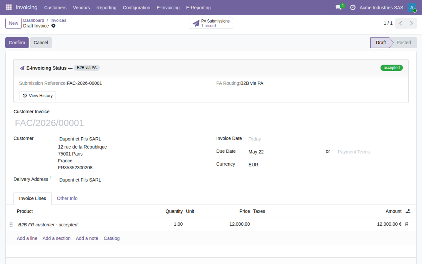Cancel the invoice
Screen dimensions: 422x264
41,43
